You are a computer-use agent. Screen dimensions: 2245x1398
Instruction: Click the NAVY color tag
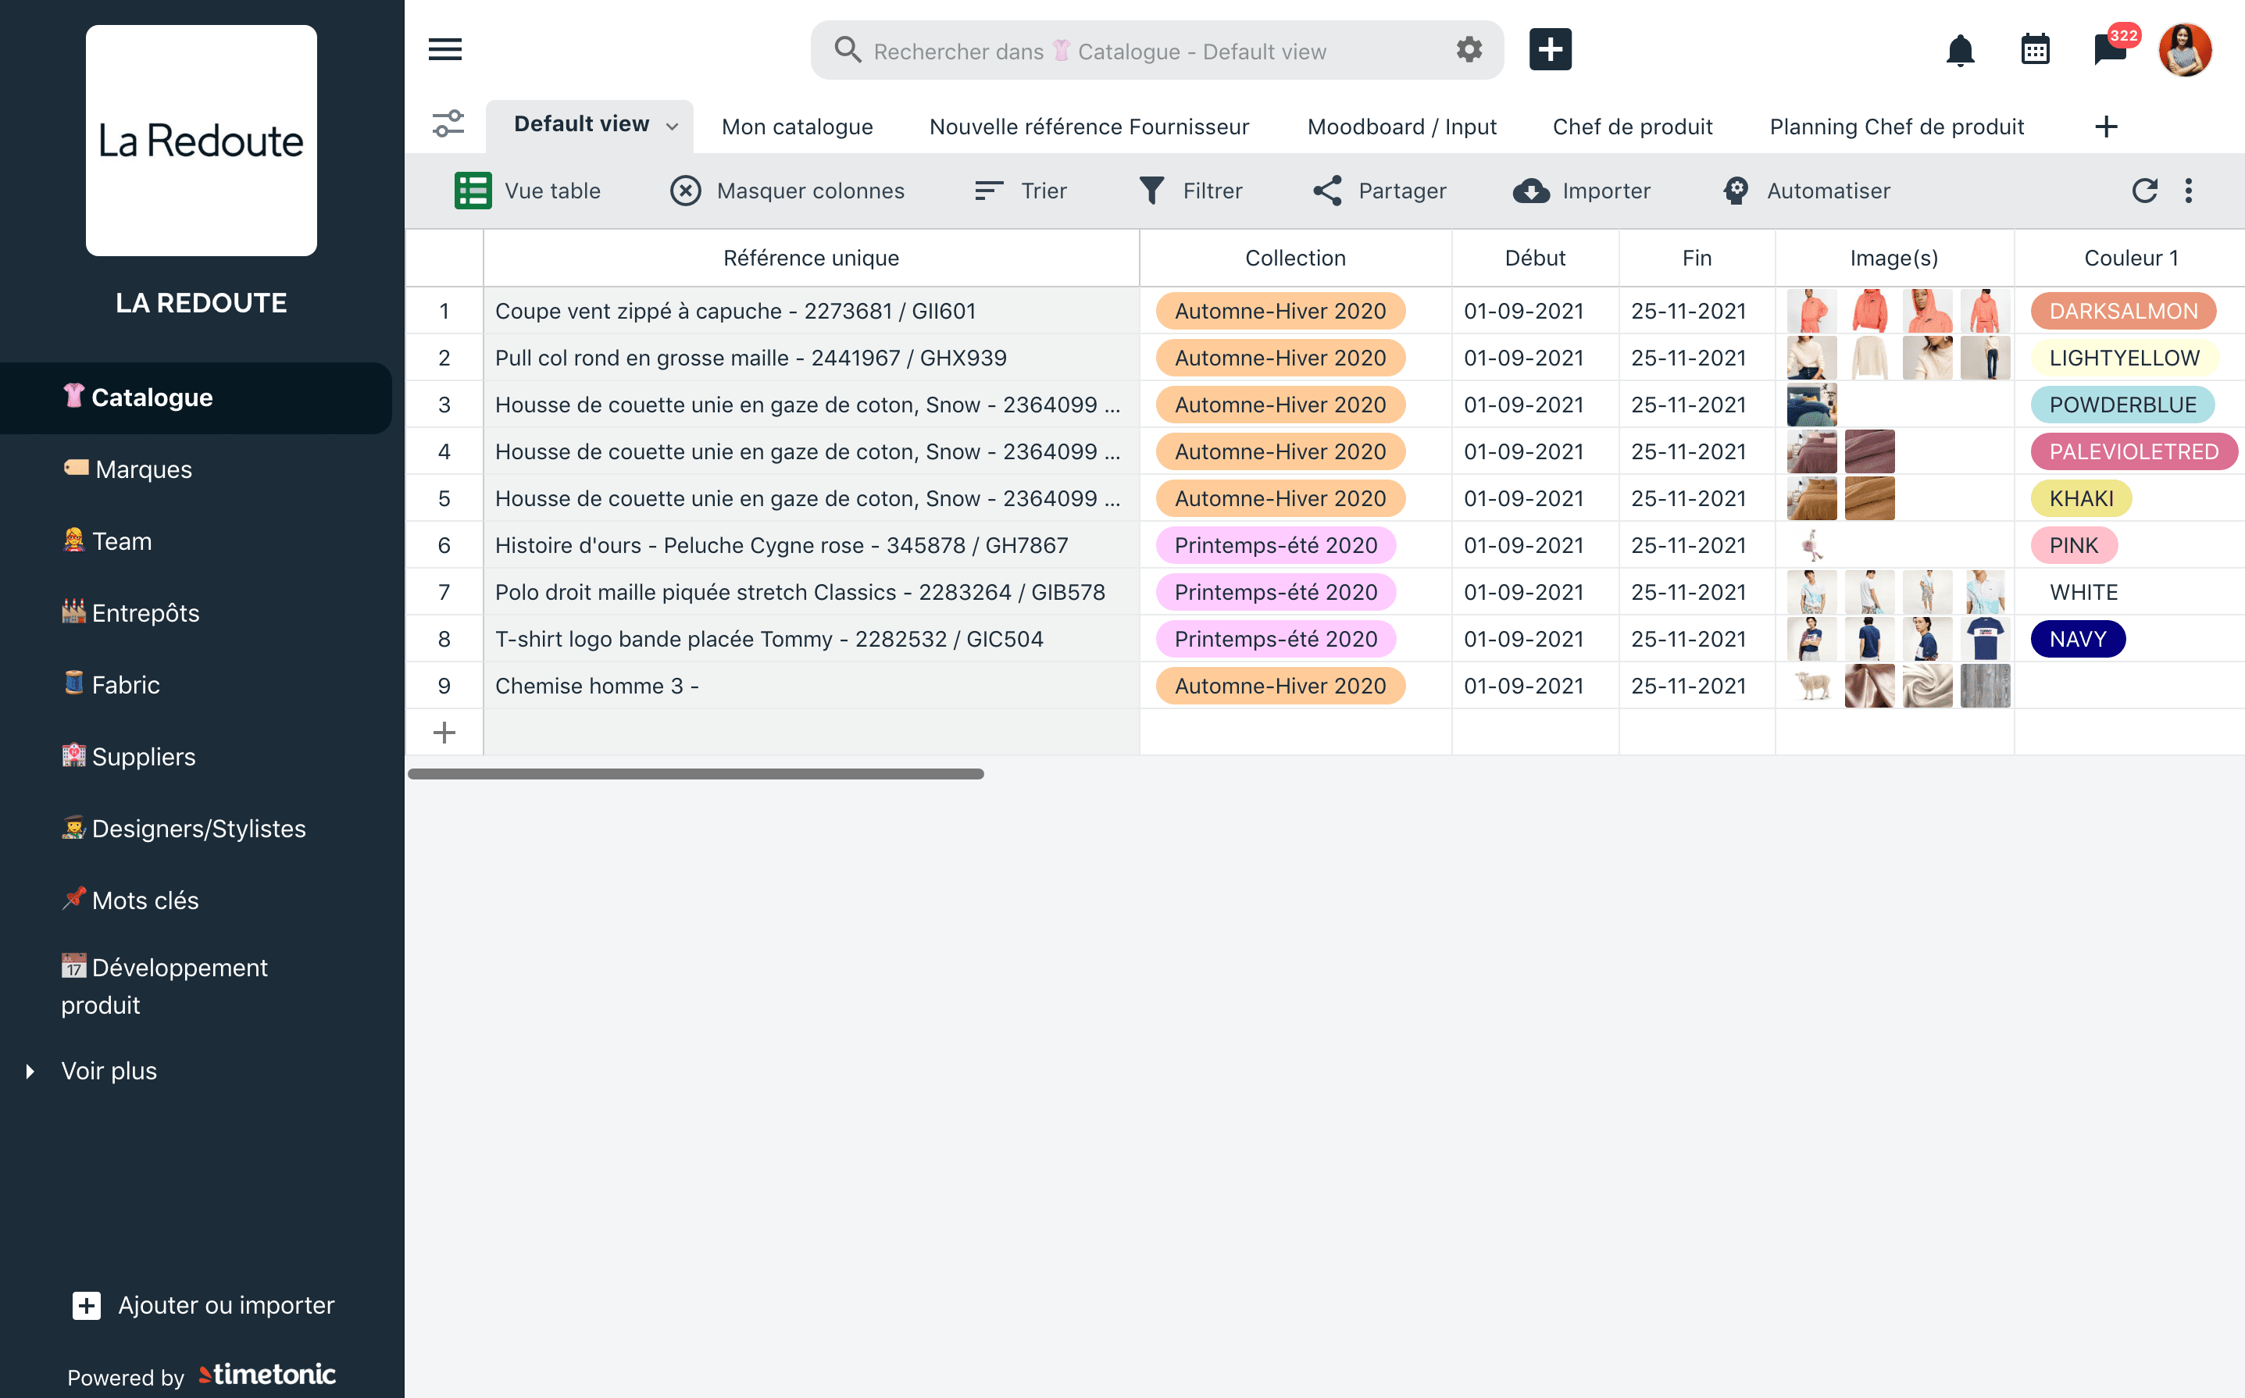[2078, 640]
